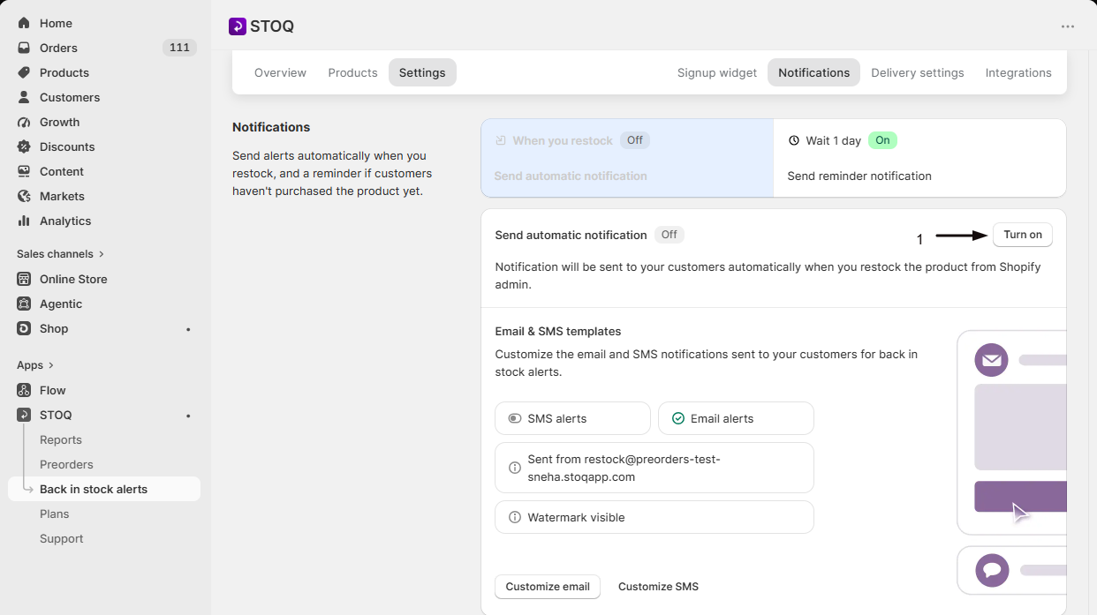This screenshot has height=615, width=1097.
Task: Click the Flow app icon
Action: click(24, 390)
